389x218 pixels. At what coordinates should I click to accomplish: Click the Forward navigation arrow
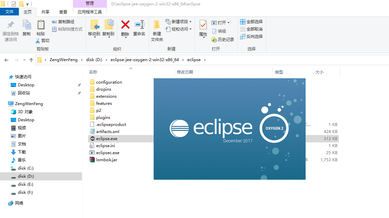[16, 60]
